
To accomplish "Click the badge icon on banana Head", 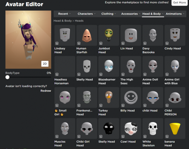I will [167, 136].
